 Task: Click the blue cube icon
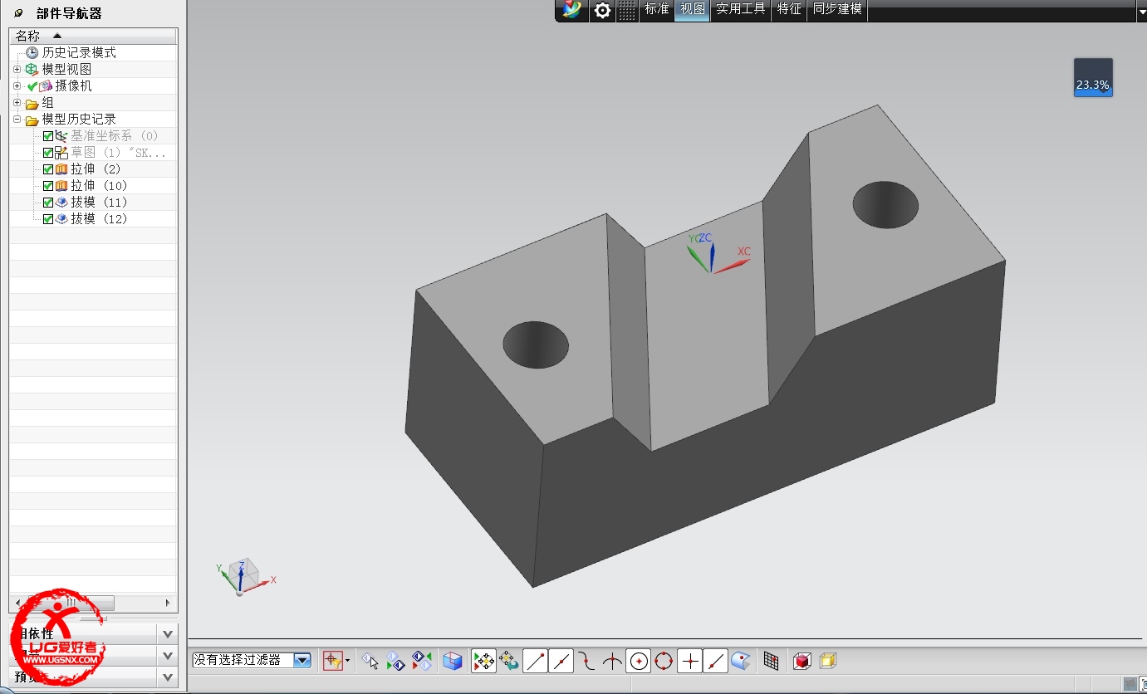(452, 661)
